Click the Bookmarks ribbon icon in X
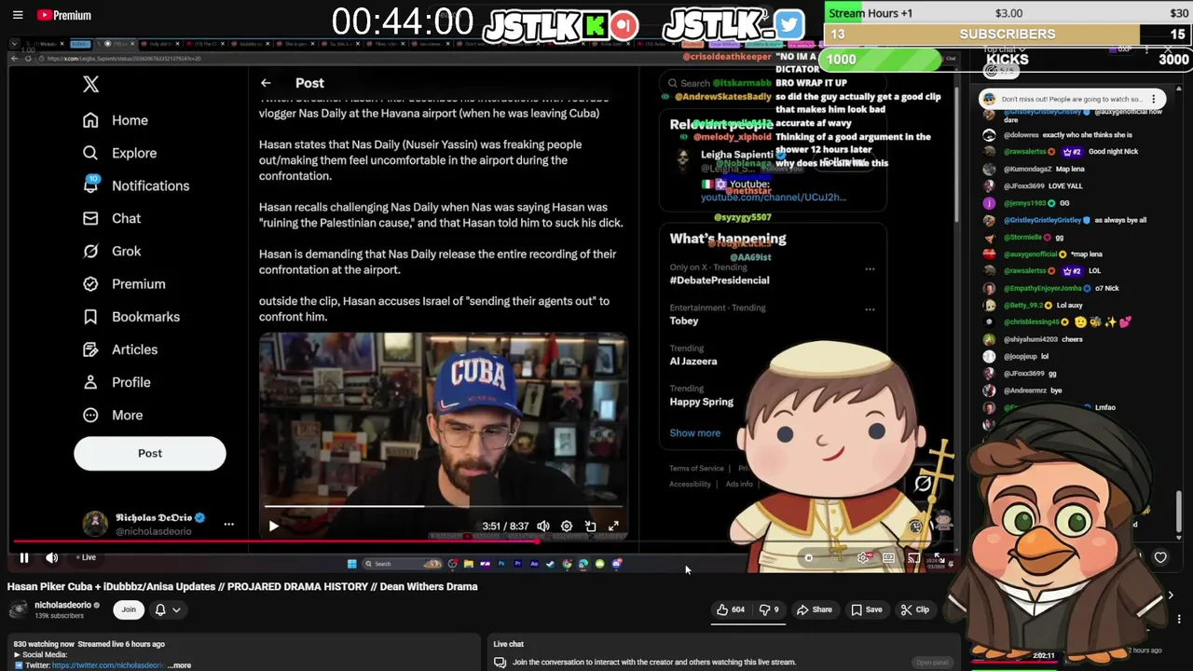Screen dimensions: 1193x671 (x=90, y=317)
